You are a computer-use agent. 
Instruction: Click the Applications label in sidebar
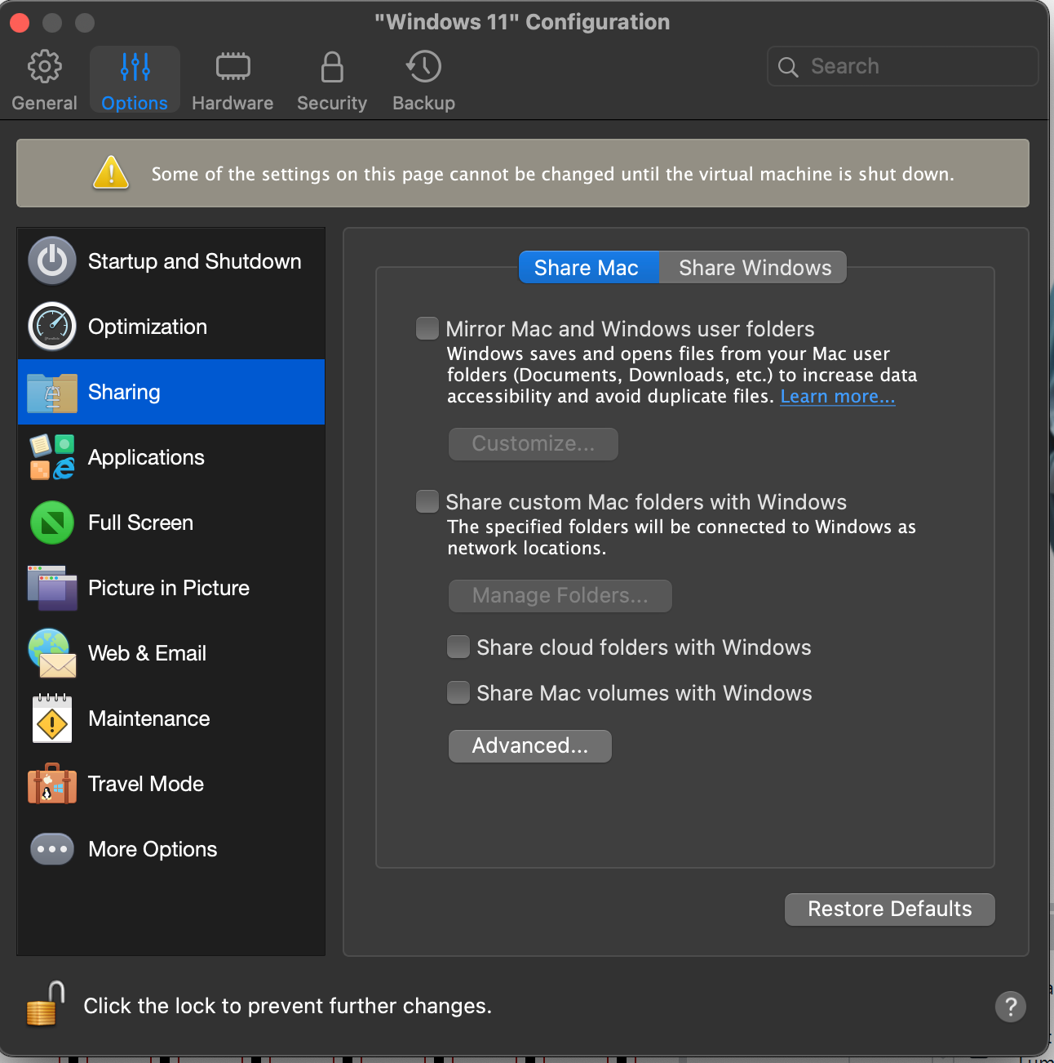coord(146,457)
